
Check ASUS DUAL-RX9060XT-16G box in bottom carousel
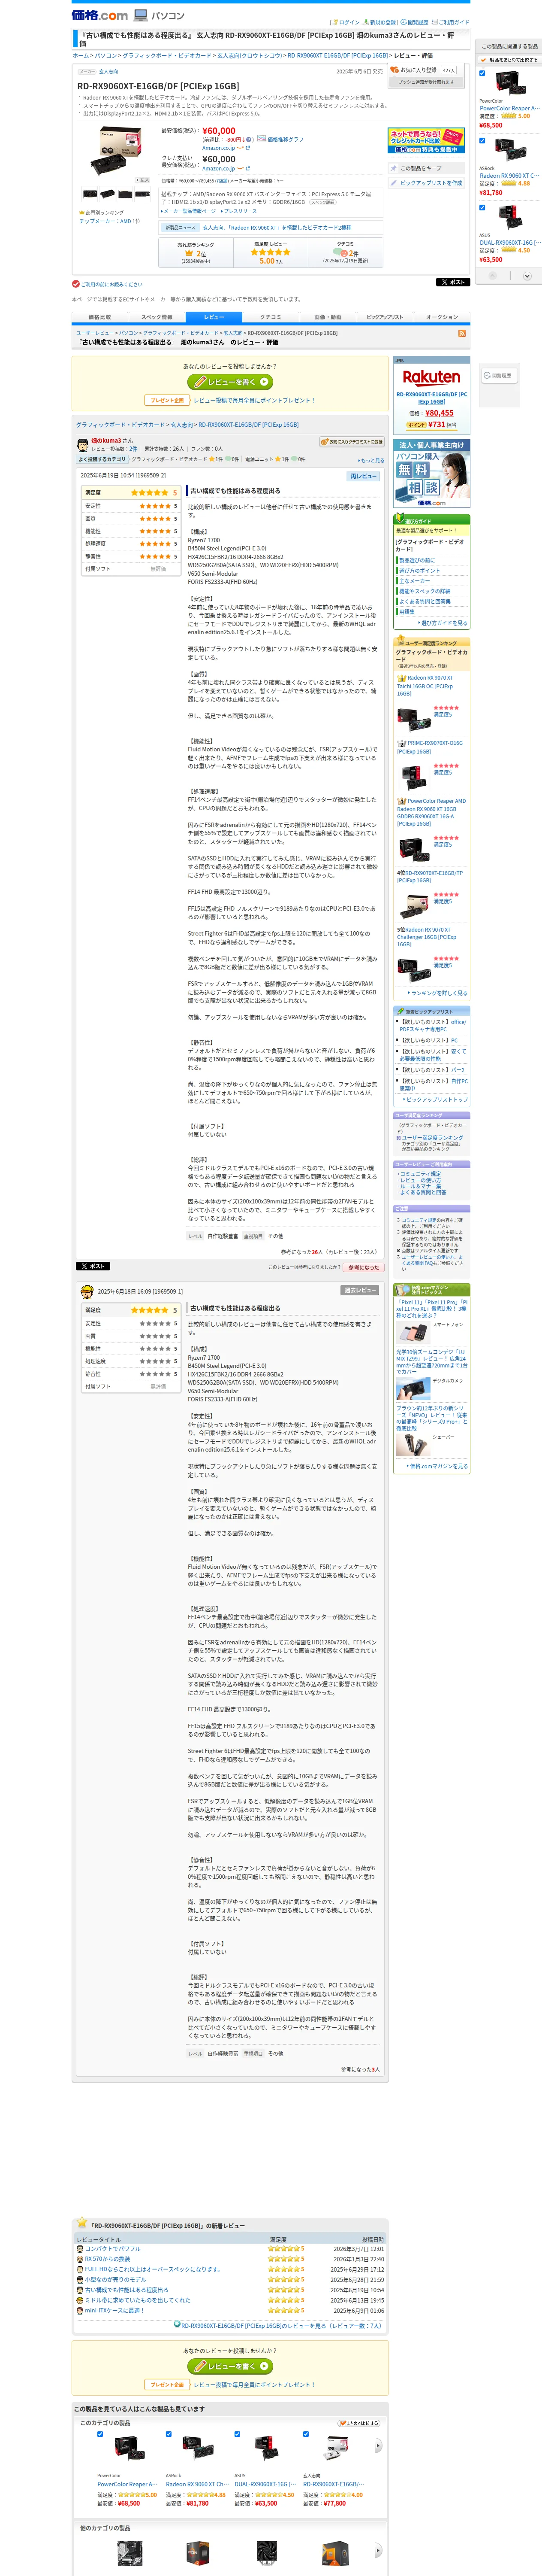pyautogui.click(x=238, y=2434)
